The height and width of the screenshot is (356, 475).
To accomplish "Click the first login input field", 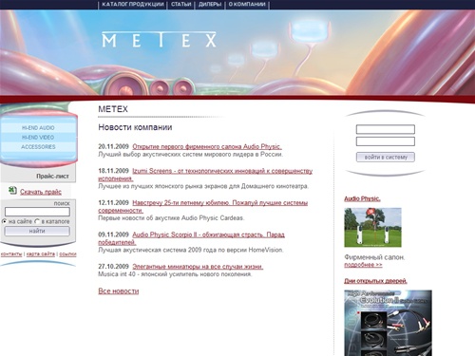I will 386,129.
